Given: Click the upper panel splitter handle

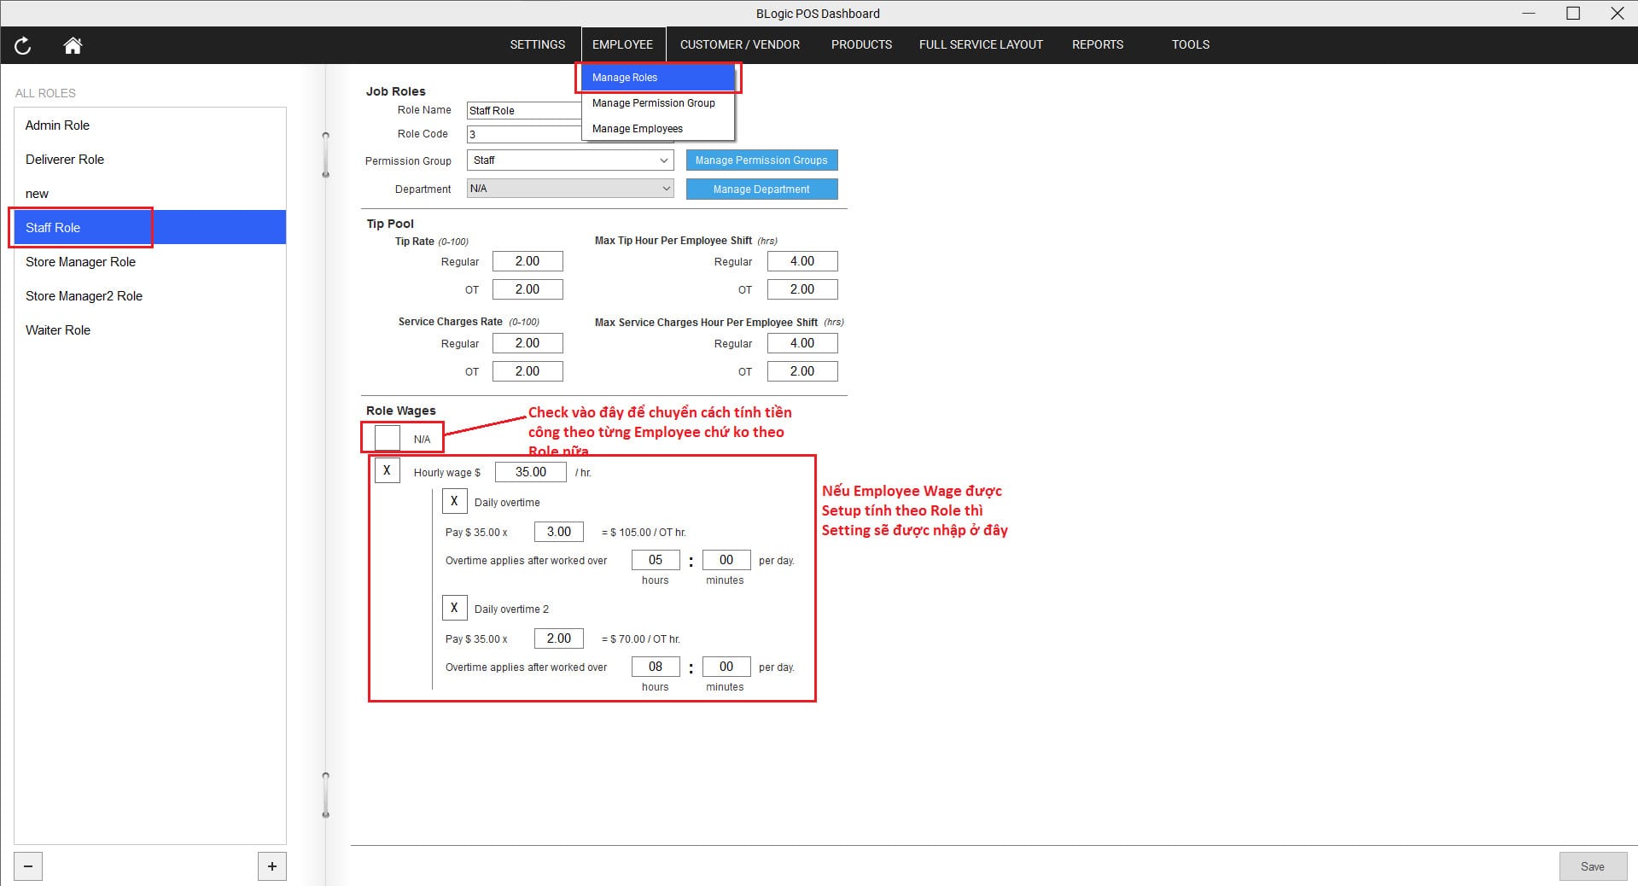Looking at the screenshot, I should pos(325,154).
